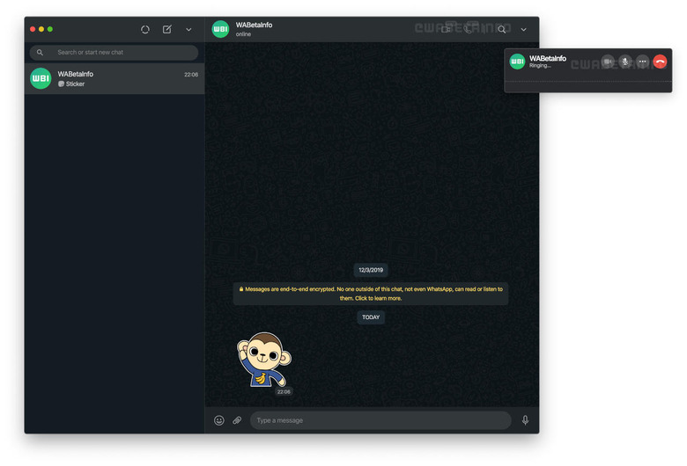Screen dimensions: 687x466
Task: Click the green maximize window button
Action: click(x=50, y=29)
